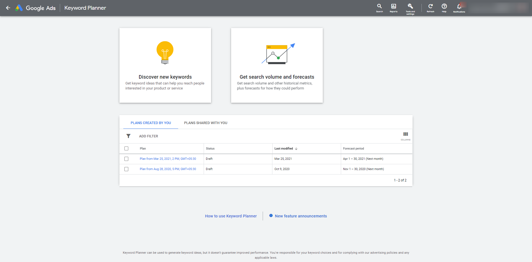Open New feature announcements link
This screenshot has width=532, height=262.
301,216
